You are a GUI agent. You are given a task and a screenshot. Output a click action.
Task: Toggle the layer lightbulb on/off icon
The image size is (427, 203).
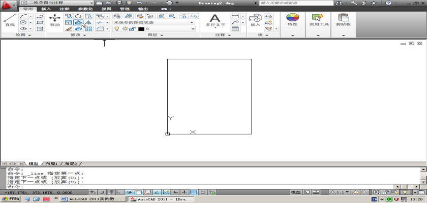pos(116,29)
